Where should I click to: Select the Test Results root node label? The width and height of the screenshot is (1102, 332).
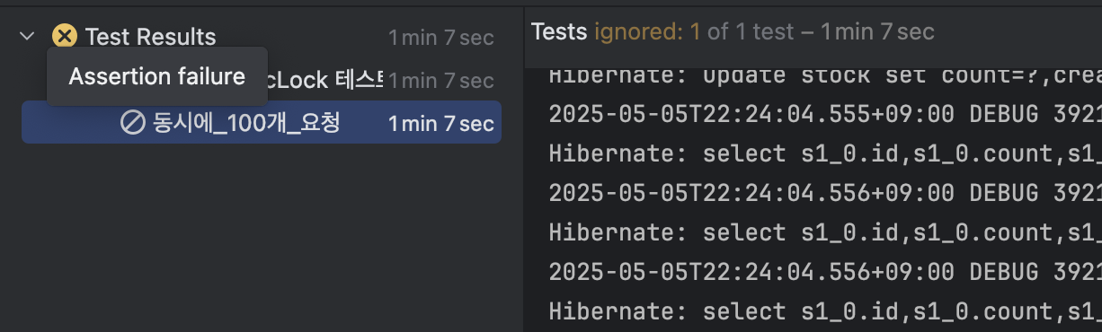point(150,37)
